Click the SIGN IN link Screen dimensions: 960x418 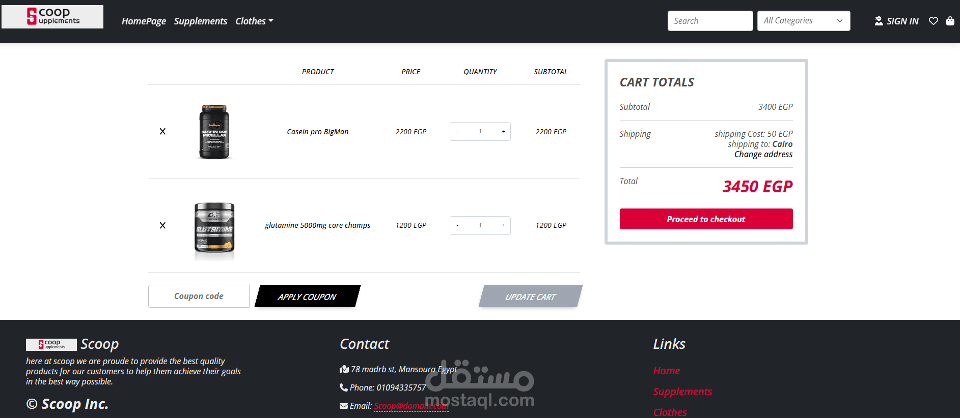pos(902,21)
